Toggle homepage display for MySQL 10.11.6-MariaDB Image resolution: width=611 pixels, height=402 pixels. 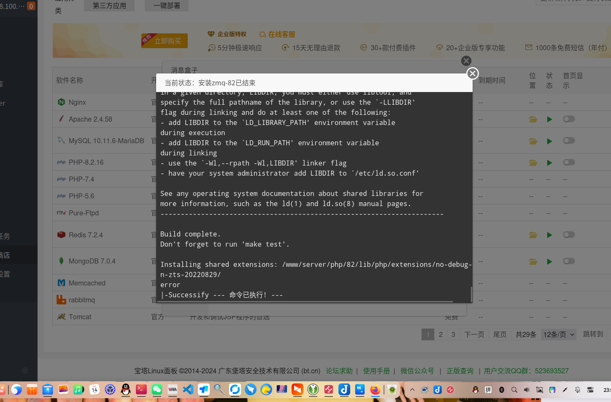(569, 141)
